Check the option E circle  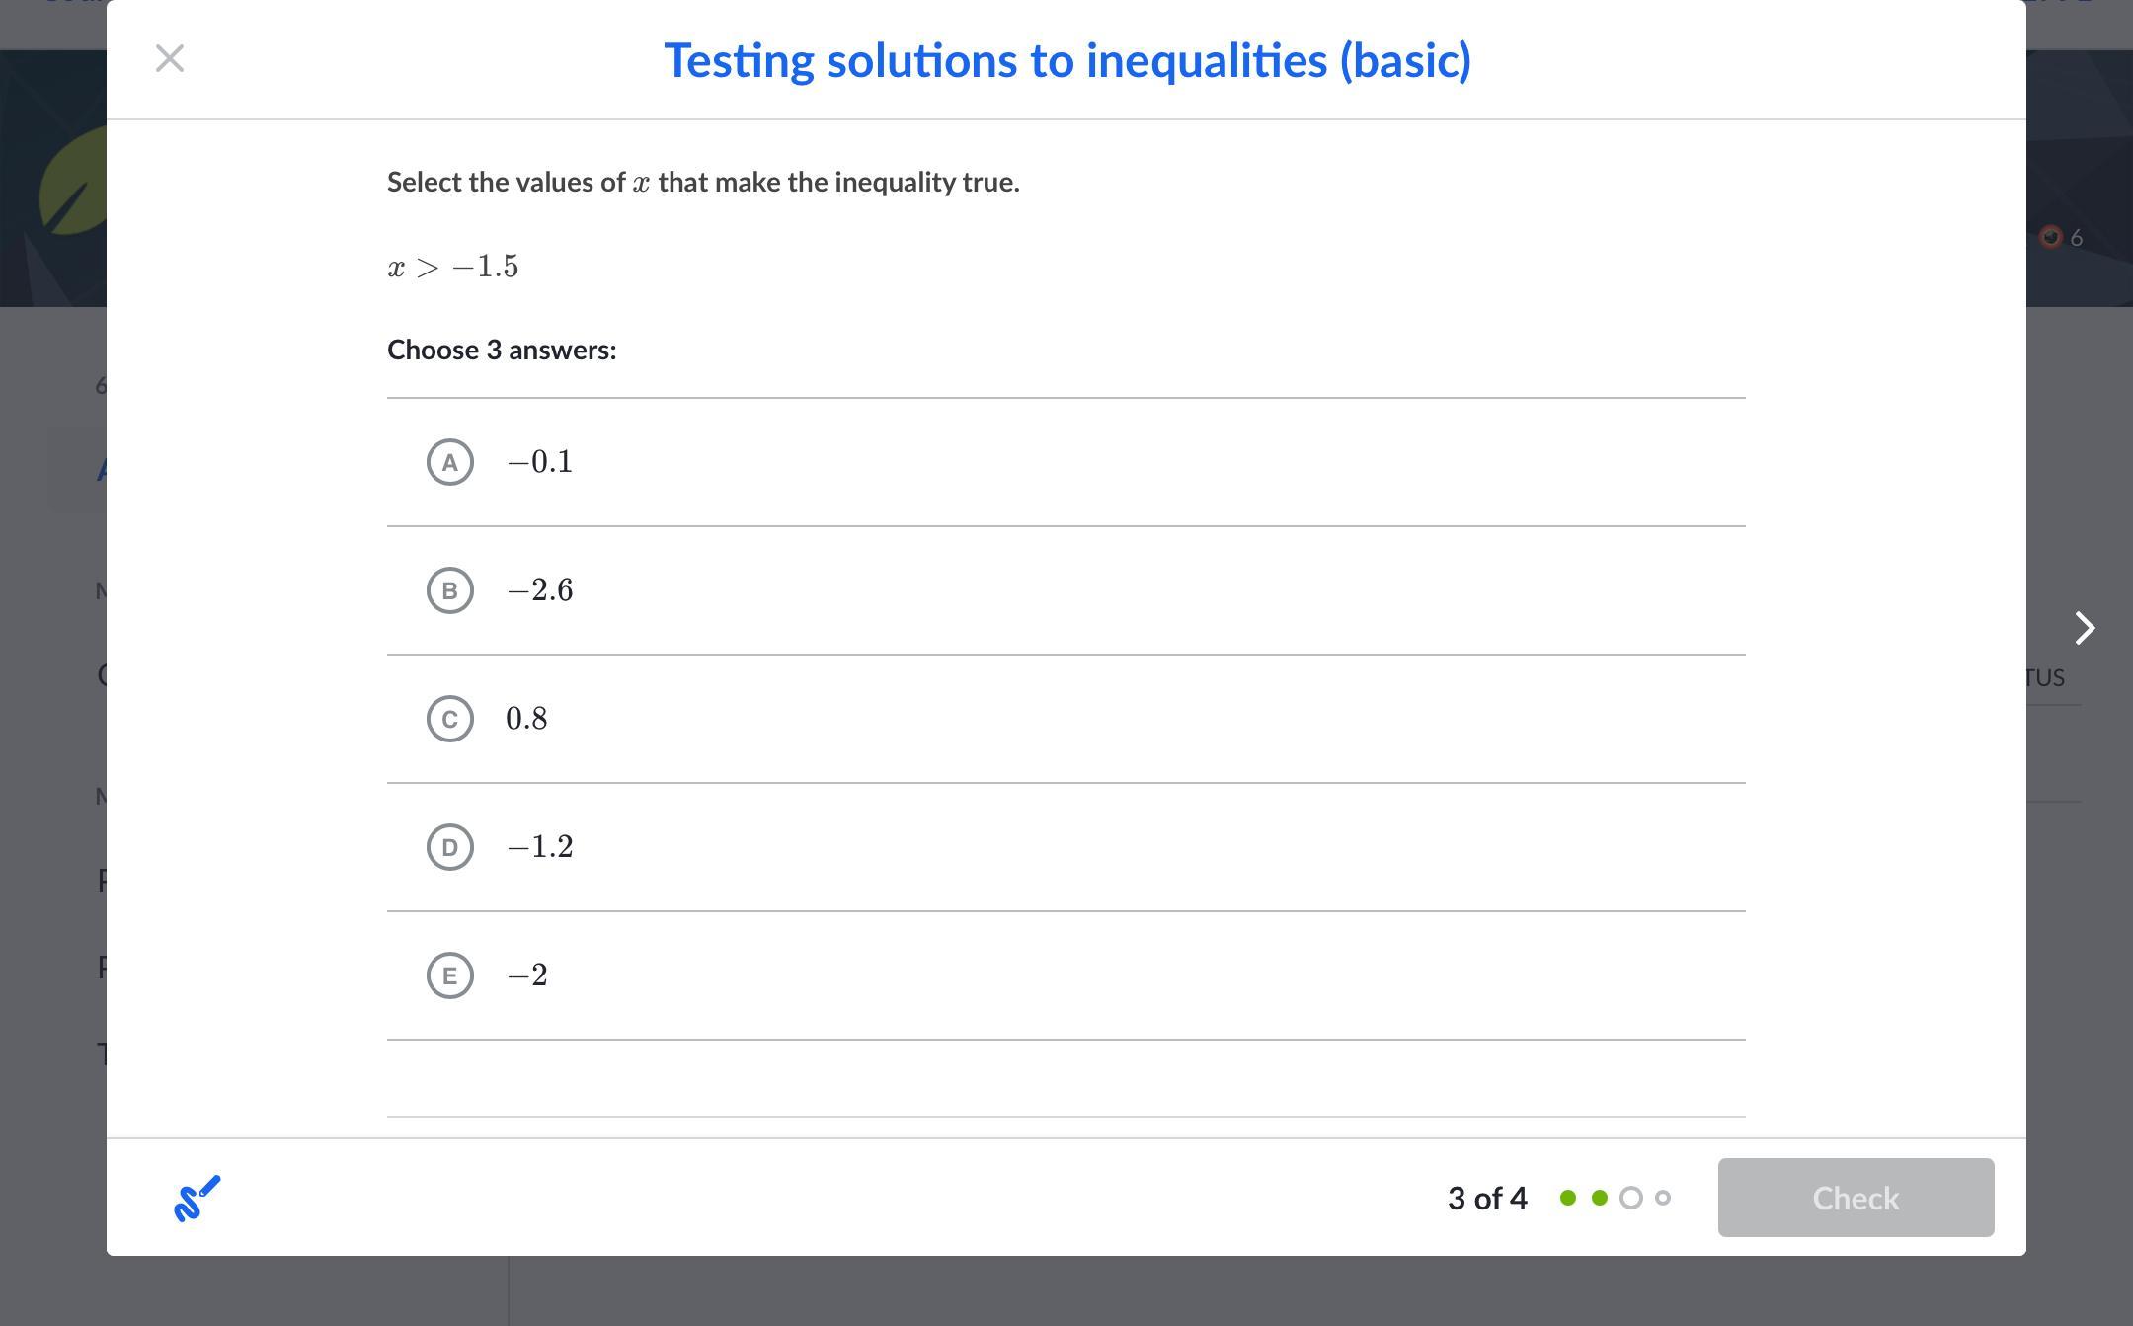pos(450,975)
